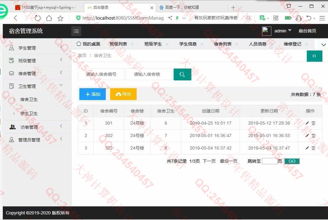Switch to the 1102基于jsp+mysql browser tab

[x=45, y=7]
